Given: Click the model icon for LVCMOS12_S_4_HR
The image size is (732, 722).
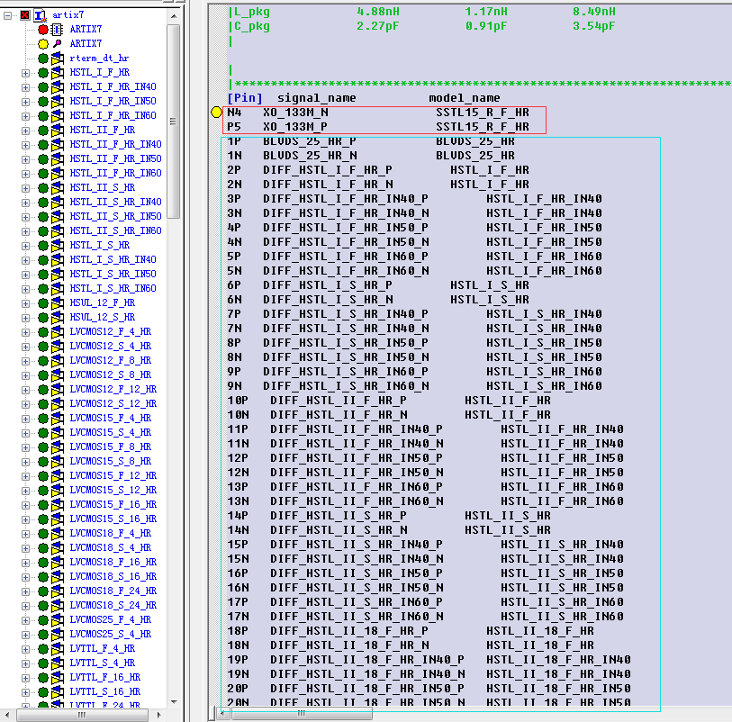Looking at the screenshot, I should [x=58, y=347].
